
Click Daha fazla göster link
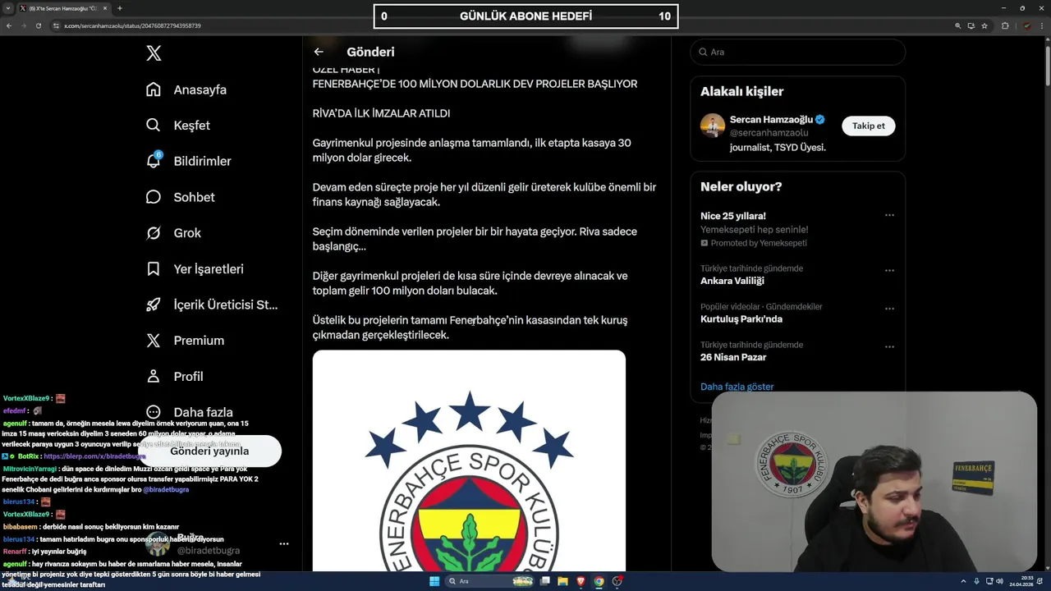(x=737, y=387)
